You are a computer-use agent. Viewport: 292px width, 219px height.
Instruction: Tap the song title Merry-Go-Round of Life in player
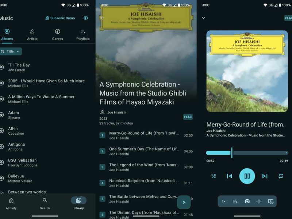point(246,124)
